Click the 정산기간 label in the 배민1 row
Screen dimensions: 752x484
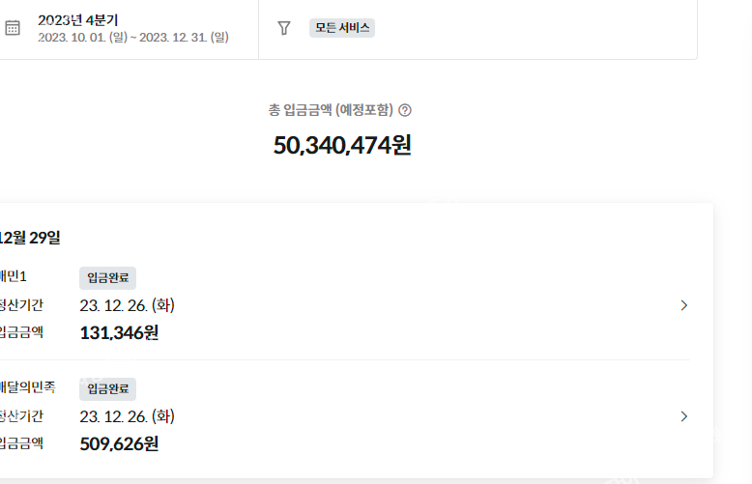(21, 305)
